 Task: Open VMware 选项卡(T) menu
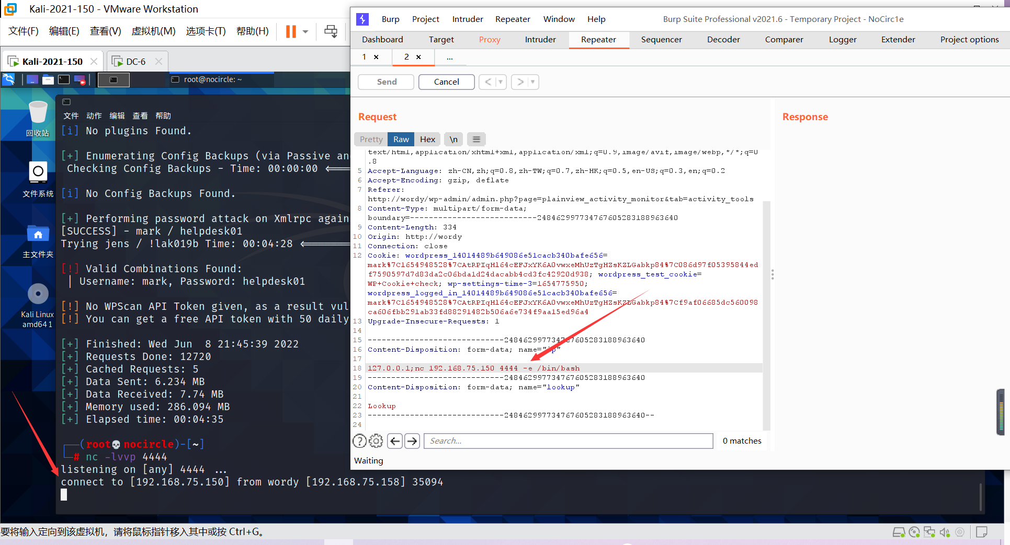click(x=206, y=31)
